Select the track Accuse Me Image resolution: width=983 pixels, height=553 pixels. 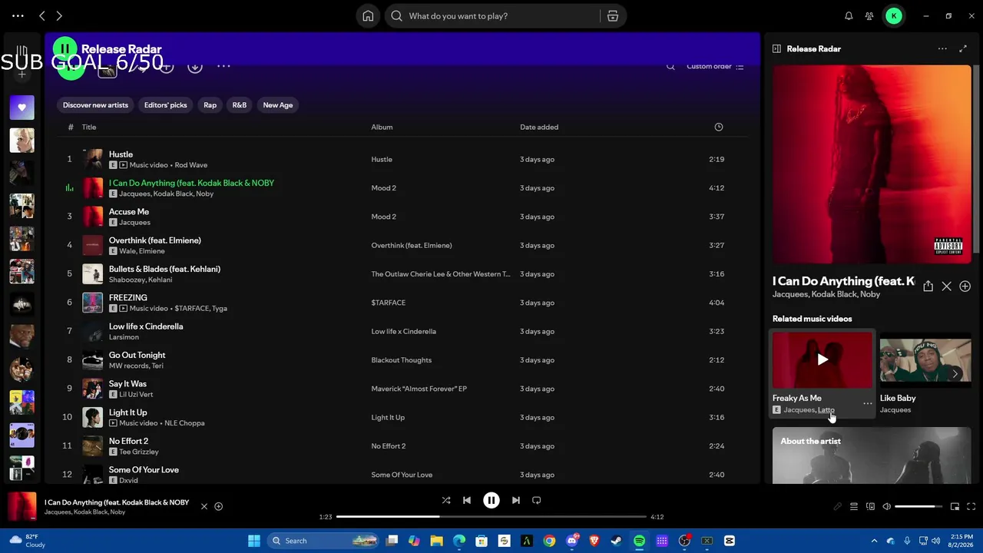pos(129,212)
